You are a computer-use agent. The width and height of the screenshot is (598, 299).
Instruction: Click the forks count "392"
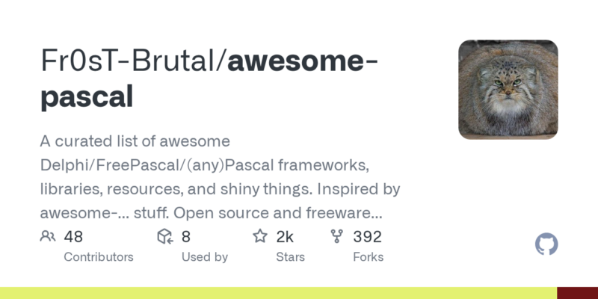367,237
